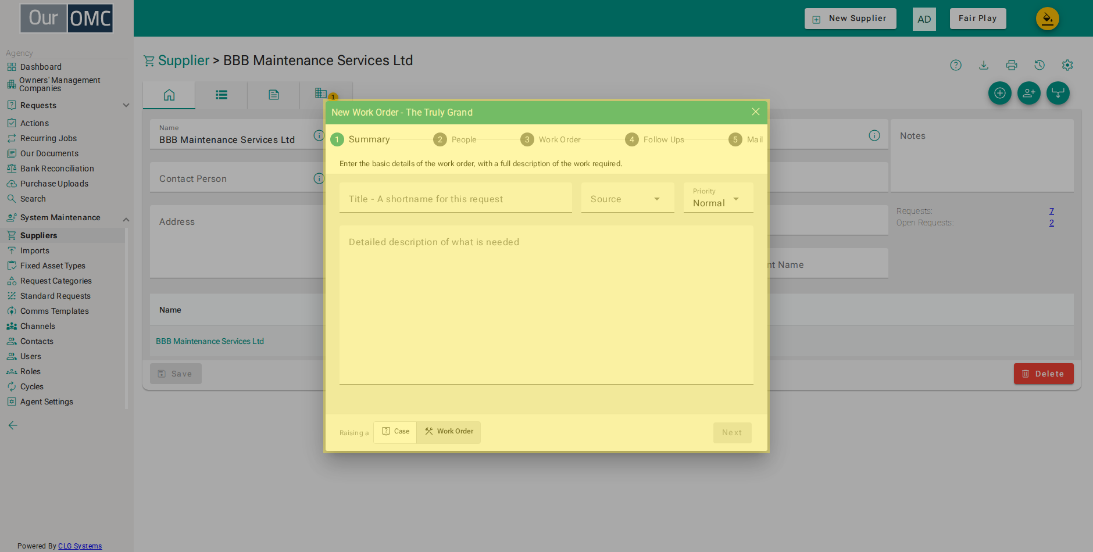Image resolution: width=1093 pixels, height=552 pixels.
Task: Open Recurring Jobs in the sidebar
Action: coord(48,138)
